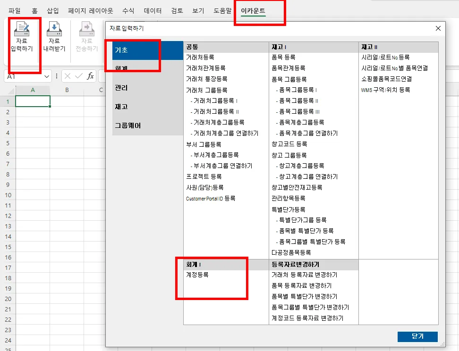Open 시리얼/로트No.등록 under 재고 II

tap(385, 58)
